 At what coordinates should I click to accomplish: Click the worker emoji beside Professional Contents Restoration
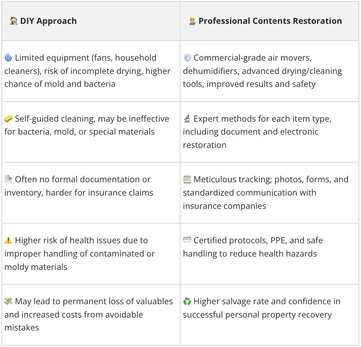192,21
